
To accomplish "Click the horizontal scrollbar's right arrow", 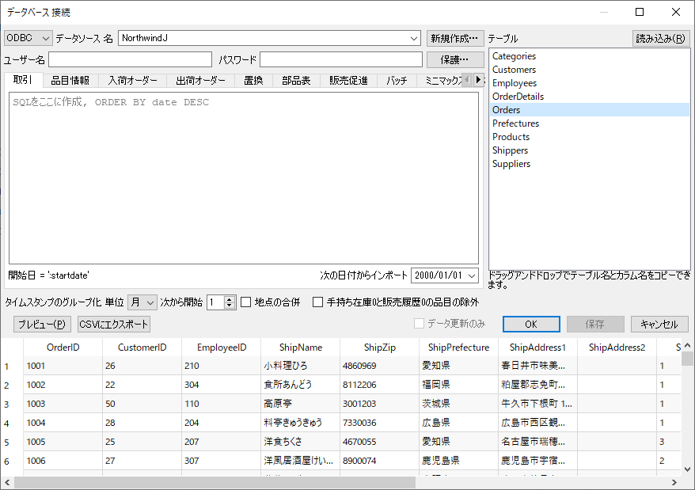I will [674, 482].
